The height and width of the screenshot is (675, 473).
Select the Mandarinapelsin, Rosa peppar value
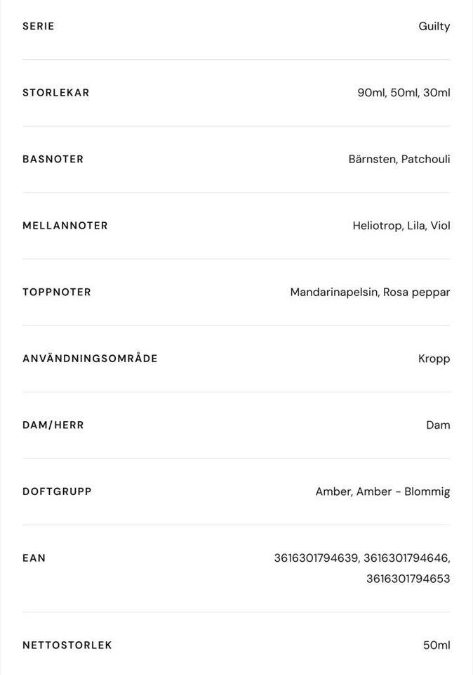(370, 292)
